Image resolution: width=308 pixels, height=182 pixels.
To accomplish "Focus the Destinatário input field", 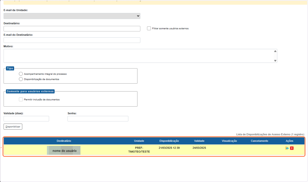I will coord(72,28).
